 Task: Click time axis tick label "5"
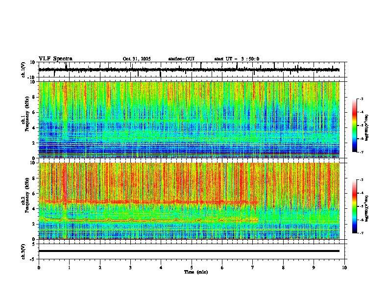tap(192, 268)
